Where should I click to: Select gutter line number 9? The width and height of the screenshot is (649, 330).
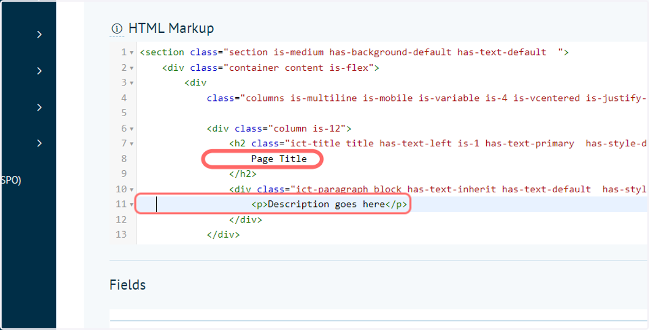124,174
